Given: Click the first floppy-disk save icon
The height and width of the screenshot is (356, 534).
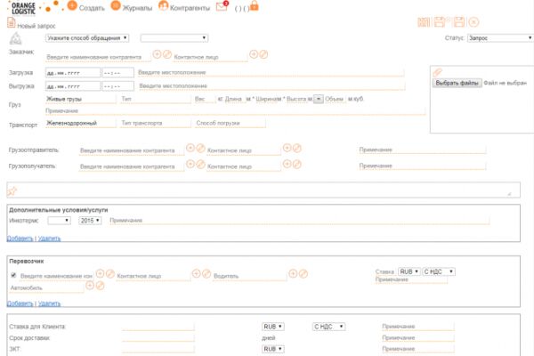Looking at the screenshot, I should [441, 22].
